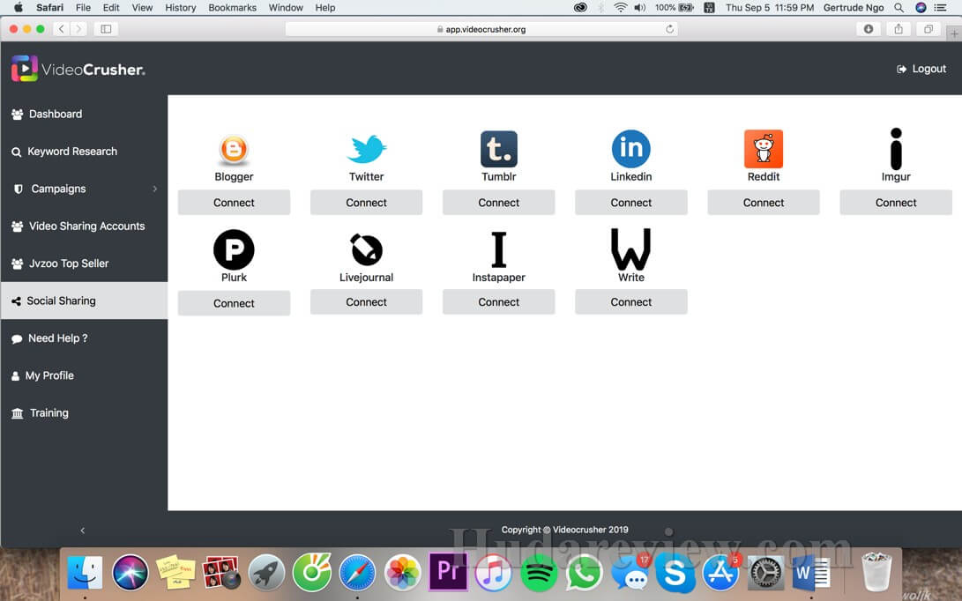The width and height of the screenshot is (962, 601).
Task: Open the File menu
Action: point(83,7)
